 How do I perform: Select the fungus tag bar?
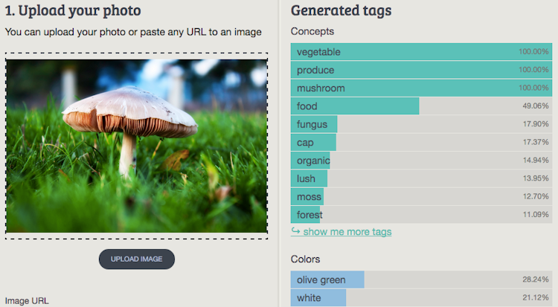[421, 124]
